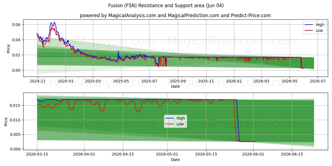Click the '0.06' y-axis label
The width and height of the screenshot is (332, 166).
tap(17, 25)
